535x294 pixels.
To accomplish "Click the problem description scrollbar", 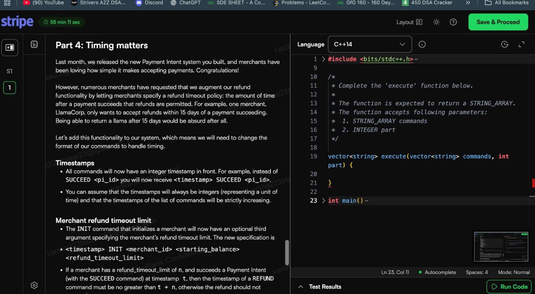I will 287,252.
